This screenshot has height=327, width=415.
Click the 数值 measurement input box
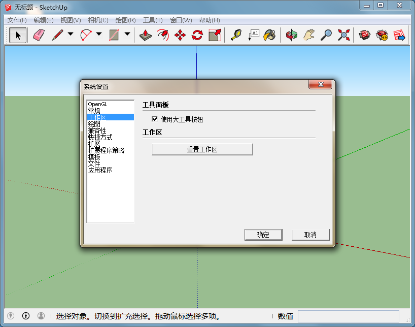click(348, 316)
